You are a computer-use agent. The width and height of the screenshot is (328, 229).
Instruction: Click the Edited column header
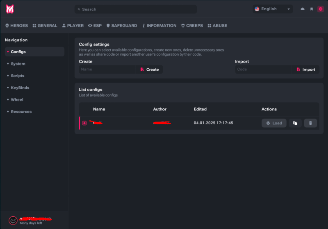200,109
